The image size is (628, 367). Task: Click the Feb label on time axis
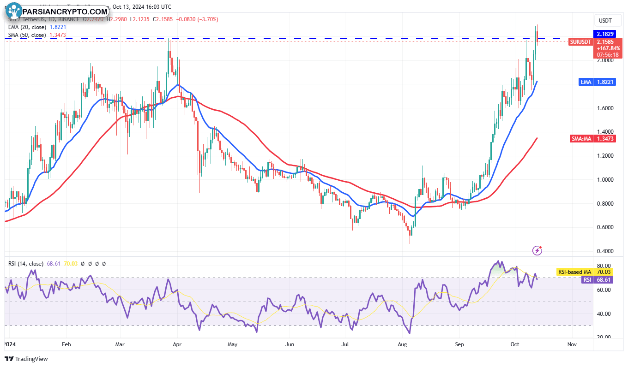[66, 344]
